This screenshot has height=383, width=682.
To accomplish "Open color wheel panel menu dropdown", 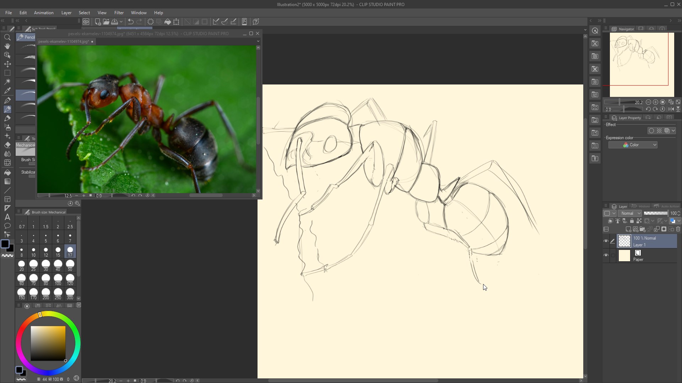I will point(79,305).
